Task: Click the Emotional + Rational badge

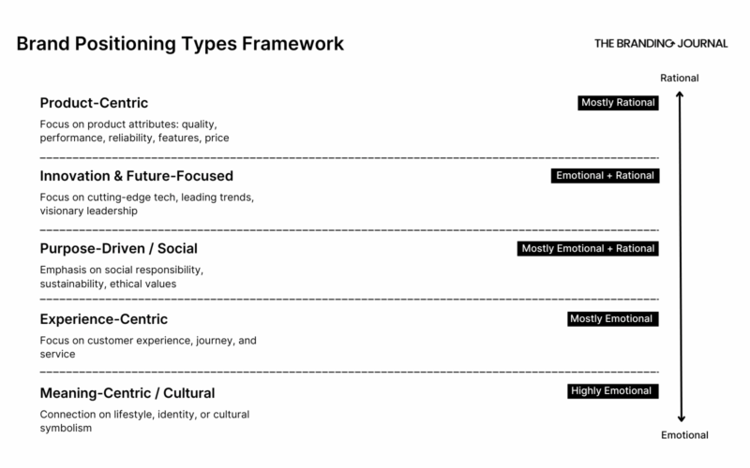Action: [606, 176]
